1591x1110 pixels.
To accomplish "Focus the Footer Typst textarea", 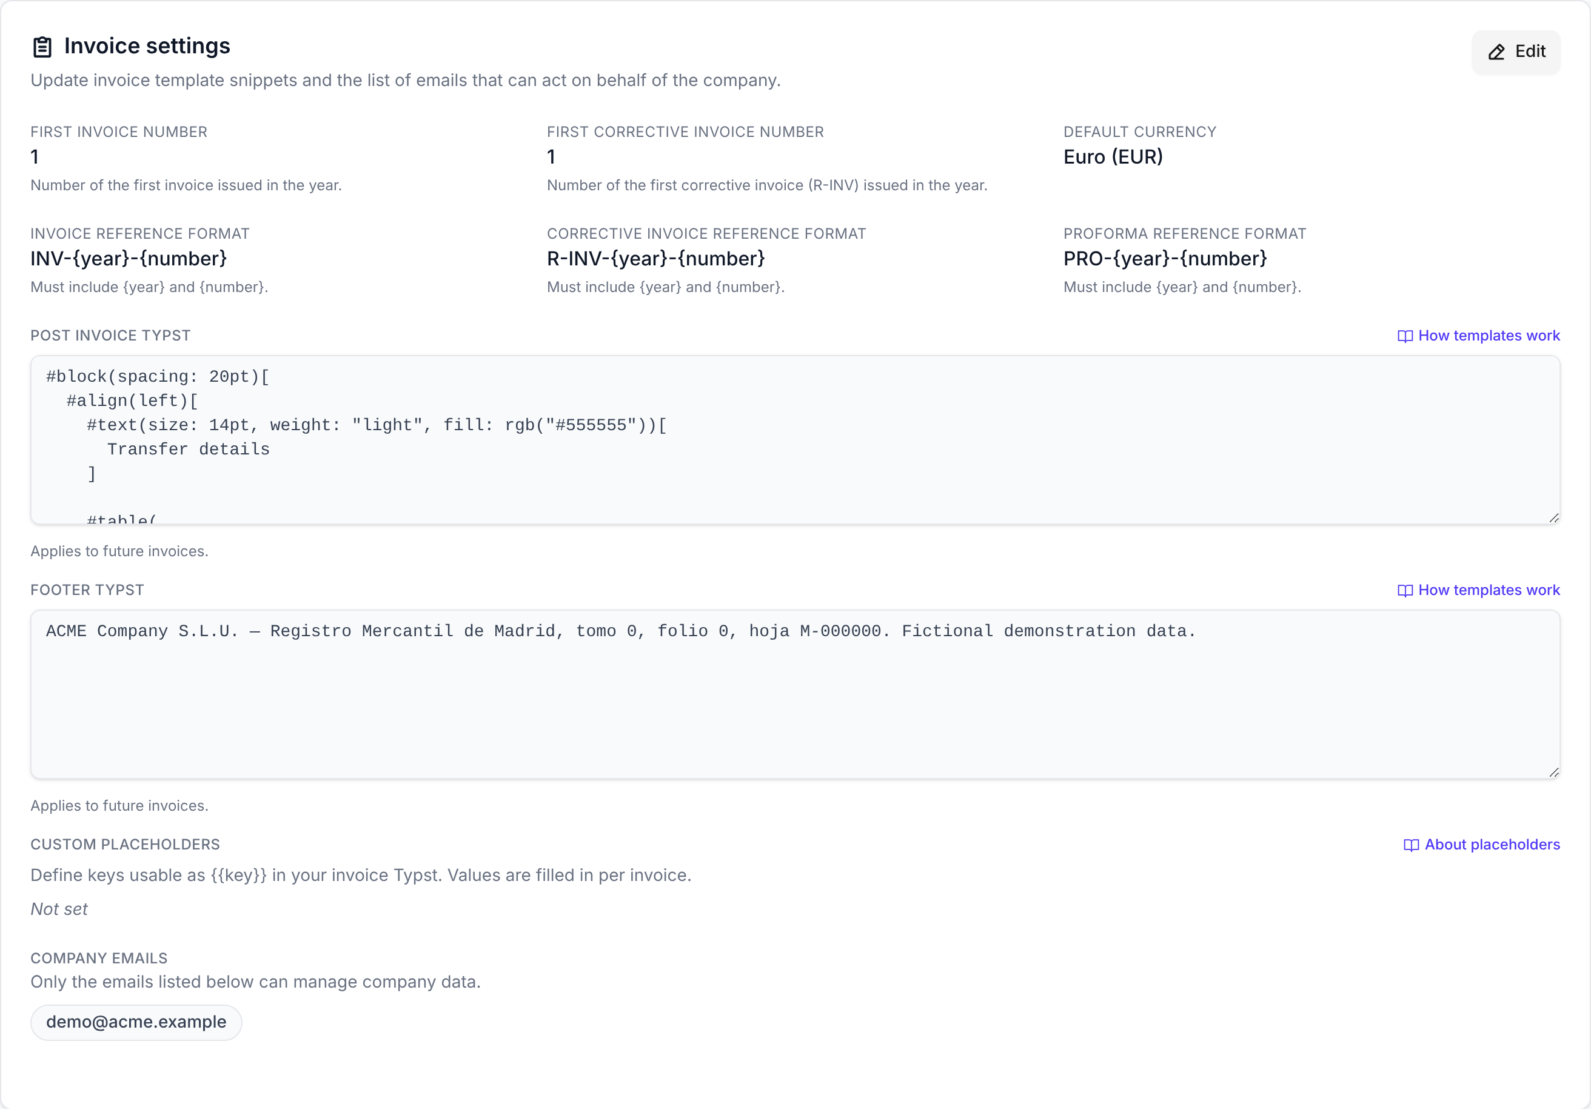I will (795, 694).
